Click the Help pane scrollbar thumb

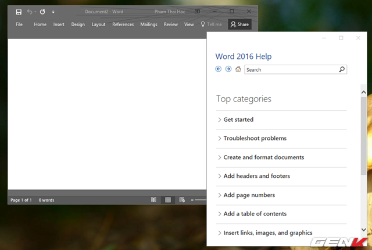tap(363, 136)
